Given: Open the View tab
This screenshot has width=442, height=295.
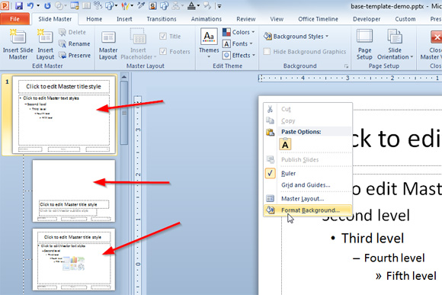Looking at the screenshot, I should (x=277, y=19).
